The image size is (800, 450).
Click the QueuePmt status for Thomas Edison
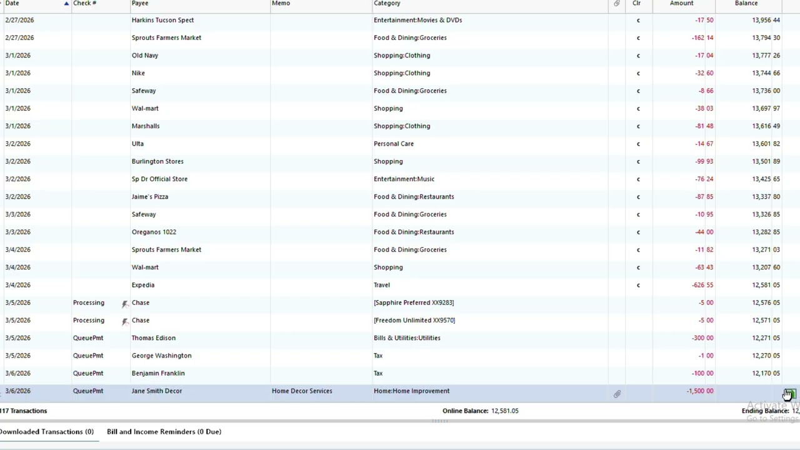pyautogui.click(x=88, y=337)
